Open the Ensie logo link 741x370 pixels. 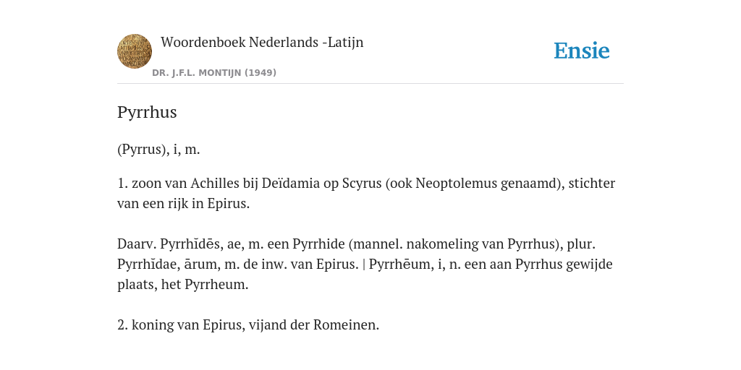point(582,51)
